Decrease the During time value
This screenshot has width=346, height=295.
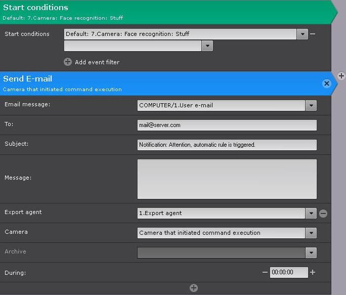(265, 272)
